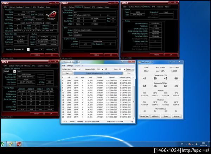The width and height of the screenshot is (211, 154).
Task: Open LinX Problem size dropdown
Action: click(79, 69)
